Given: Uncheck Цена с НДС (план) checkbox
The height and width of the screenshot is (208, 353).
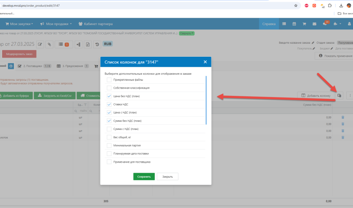Looking at the screenshot, I should coord(109,112).
